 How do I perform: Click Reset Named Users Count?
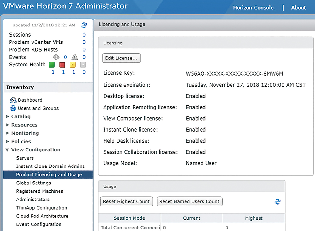coord(189,201)
